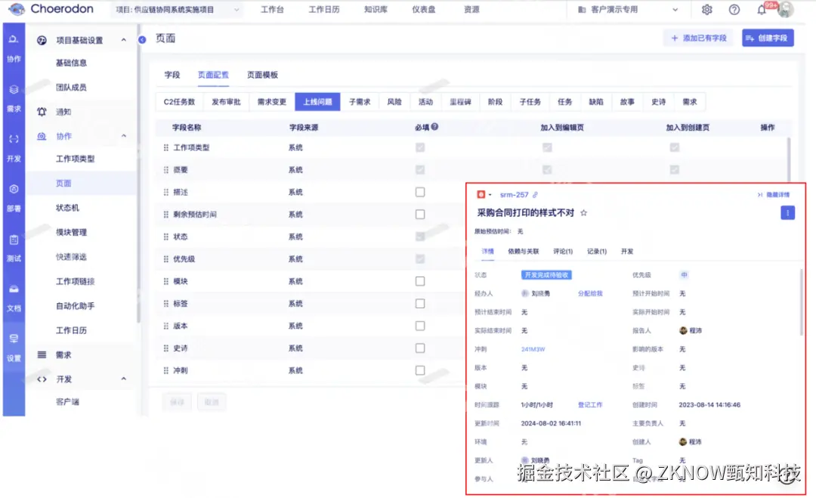Click the three-dot actions icon on issue panel
The width and height of the screenshot is (816, 498).
[787, 212]
